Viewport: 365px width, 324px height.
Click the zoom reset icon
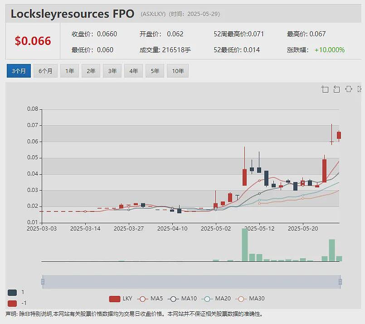click(x=336, y=89)
